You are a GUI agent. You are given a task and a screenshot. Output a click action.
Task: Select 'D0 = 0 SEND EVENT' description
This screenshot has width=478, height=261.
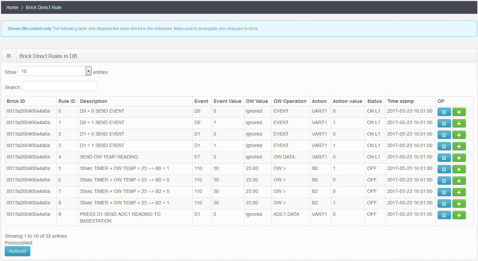click(102, 111)
